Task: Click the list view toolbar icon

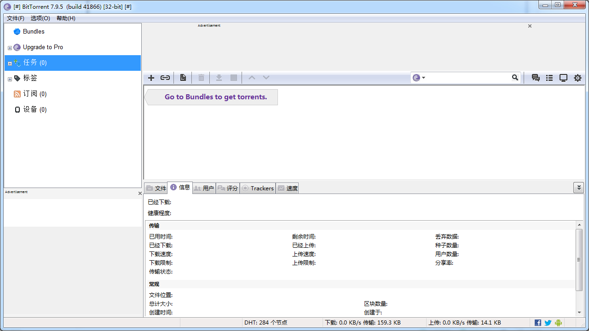Action: pyautogui.click(x=549, y=78)
